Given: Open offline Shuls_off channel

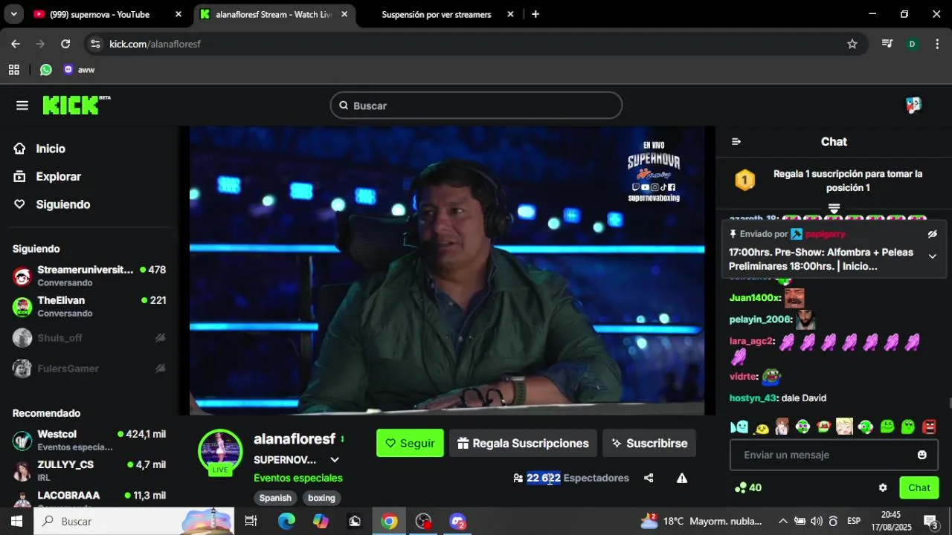Looking at the screenshot, I should (x=89, y=338).
